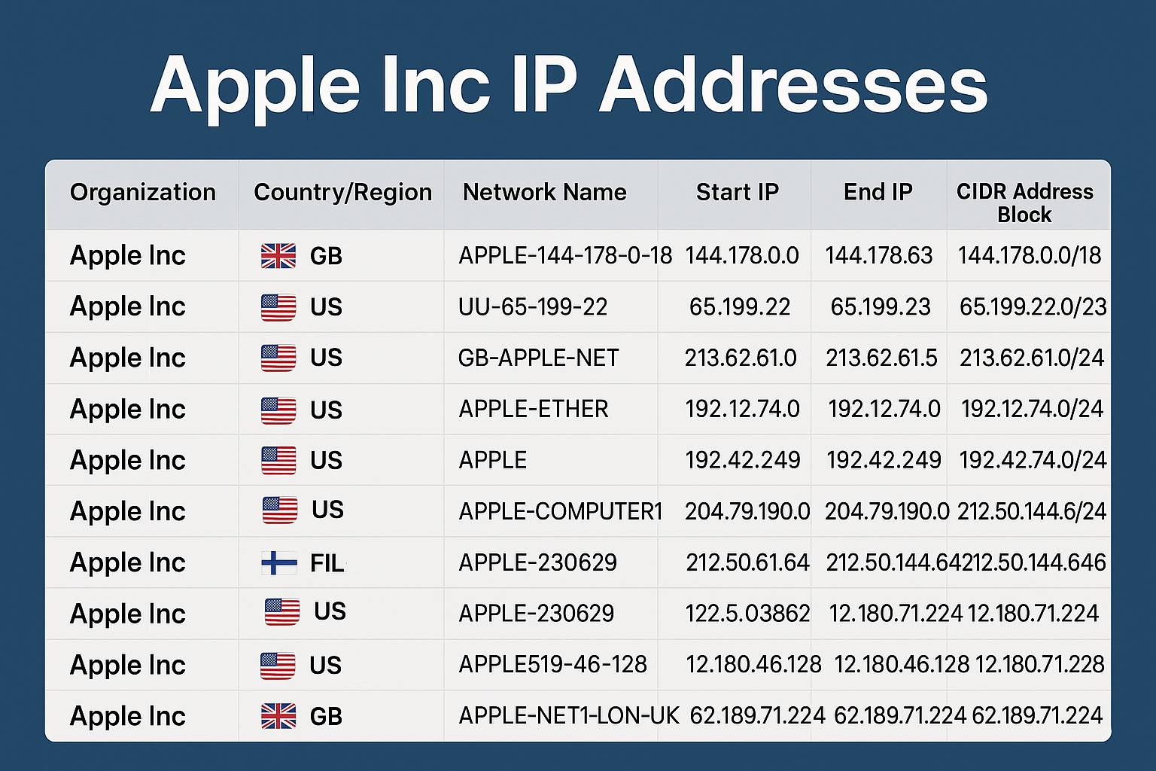Click the US flag in the UU-65-199-22 row
This screenshot has height=771, width=1156.
coord(278,307)
